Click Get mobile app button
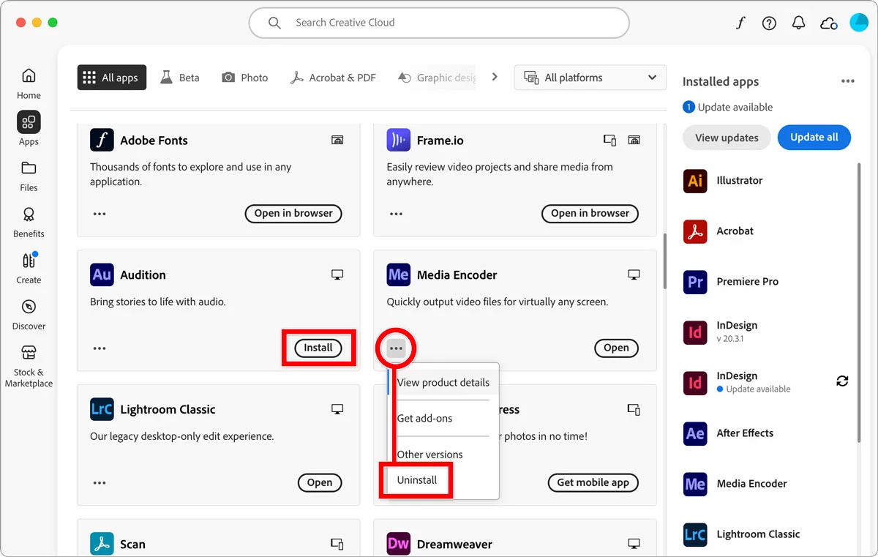 (593, 482)
